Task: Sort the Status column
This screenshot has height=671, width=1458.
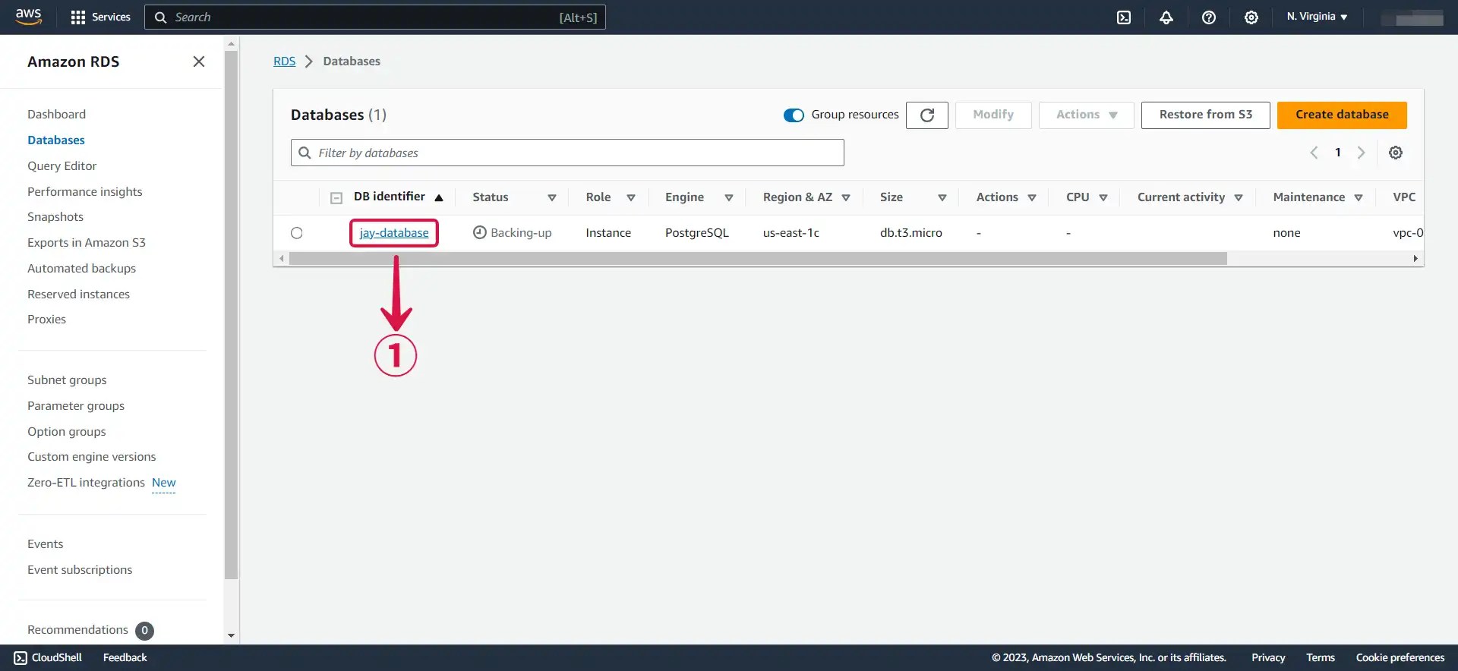Action: [x=552, y=197]
